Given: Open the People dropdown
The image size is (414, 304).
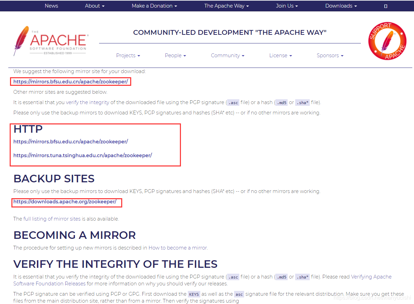Looking at the screenshot, I should pos(175,55).
